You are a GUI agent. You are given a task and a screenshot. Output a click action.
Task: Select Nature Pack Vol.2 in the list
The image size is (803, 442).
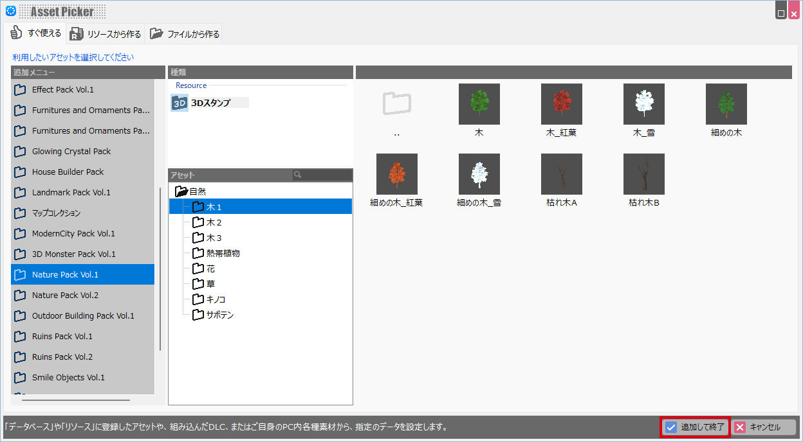tap(65, 295)
